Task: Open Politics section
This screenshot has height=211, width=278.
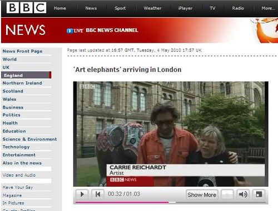Action: point(11,115)
